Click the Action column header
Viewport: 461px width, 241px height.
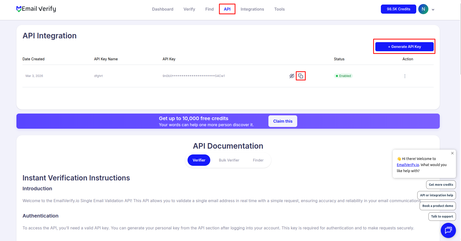pos(408,59)
